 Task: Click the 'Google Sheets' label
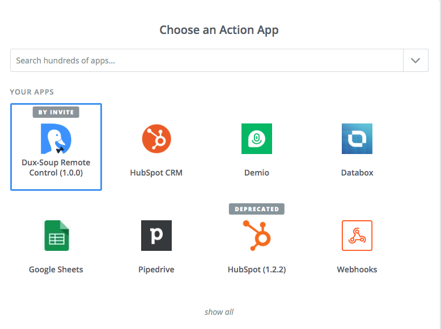[x=56, y=270]
